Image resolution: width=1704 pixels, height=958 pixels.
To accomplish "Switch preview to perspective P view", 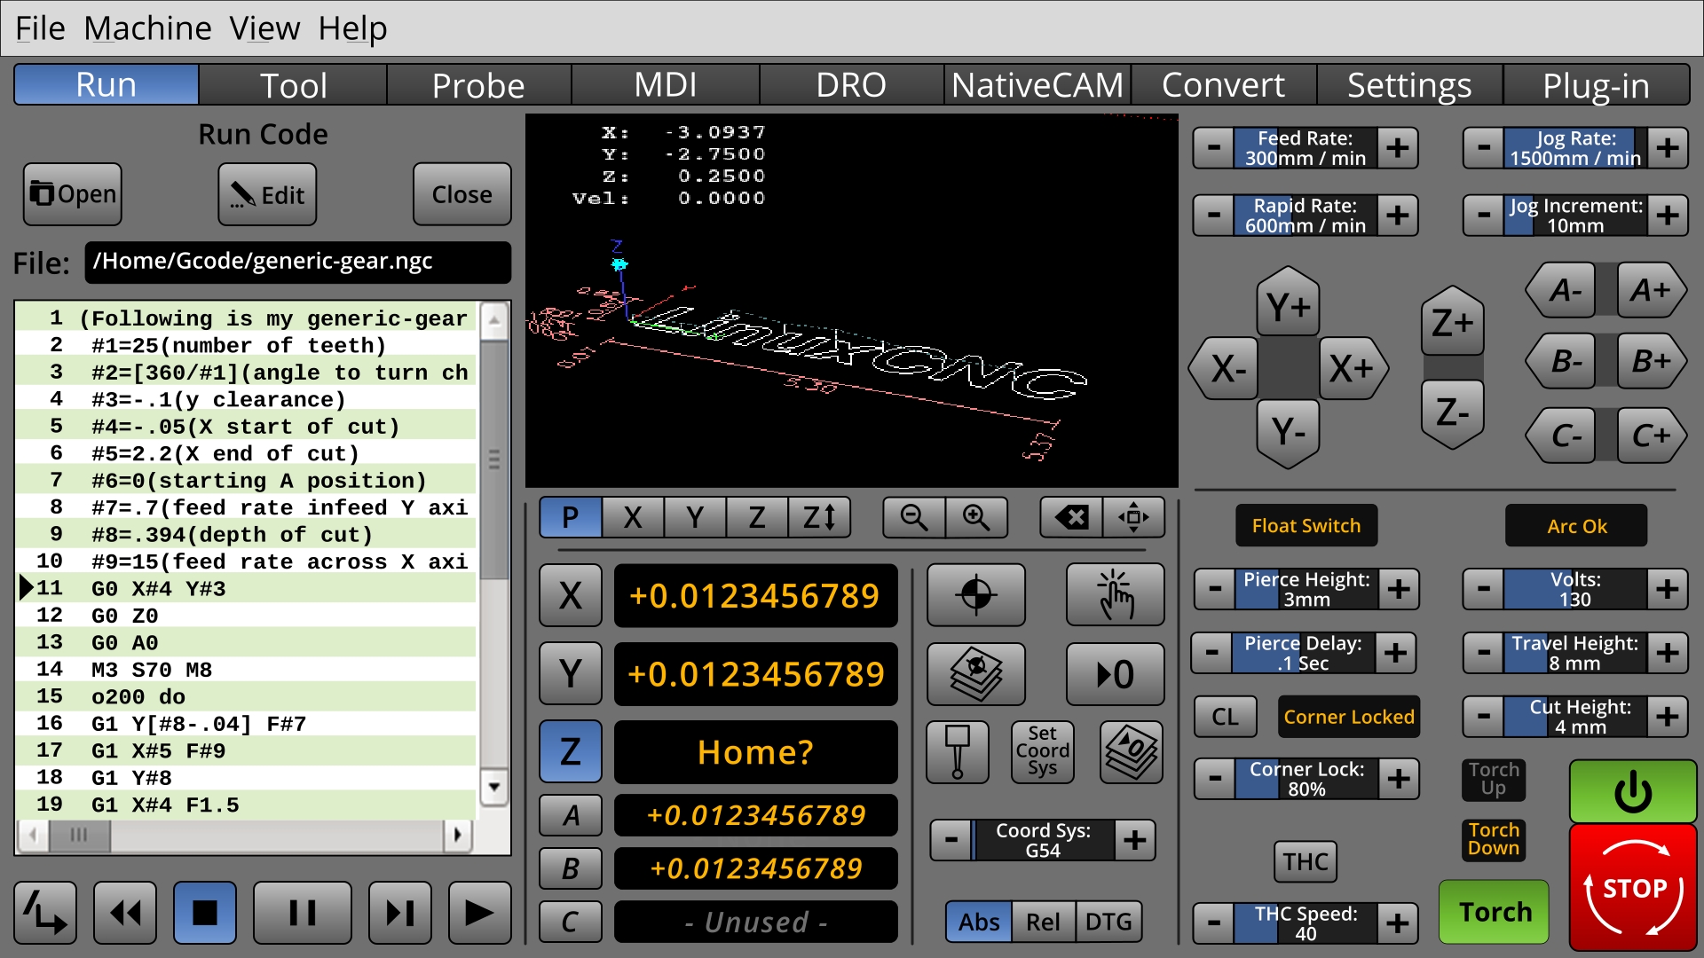I will (x=571, y=517).
